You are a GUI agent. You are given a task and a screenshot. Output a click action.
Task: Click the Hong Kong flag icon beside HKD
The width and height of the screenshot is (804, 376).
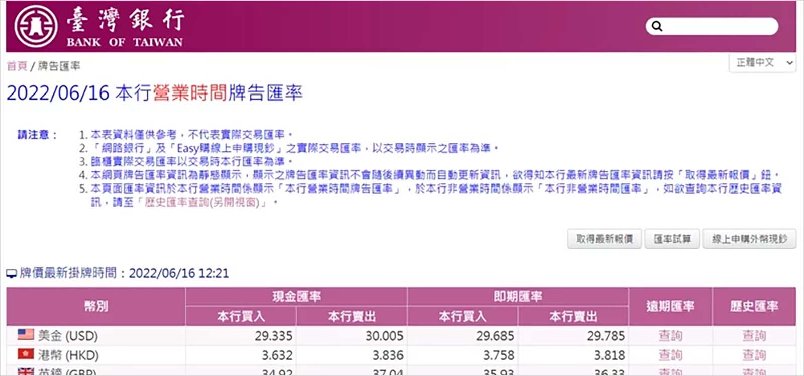(x=26, y=354)
